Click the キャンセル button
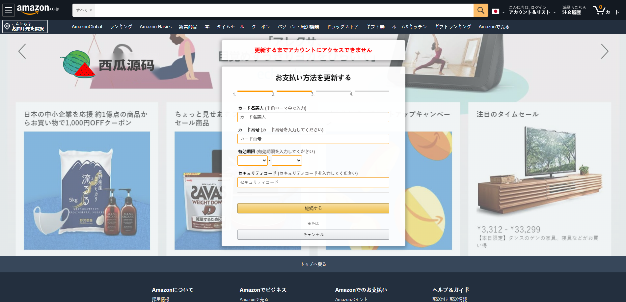The image size is (626, 302). tap(313, 234)
